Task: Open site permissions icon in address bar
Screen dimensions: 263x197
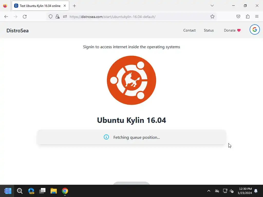Action: (65, 16)
